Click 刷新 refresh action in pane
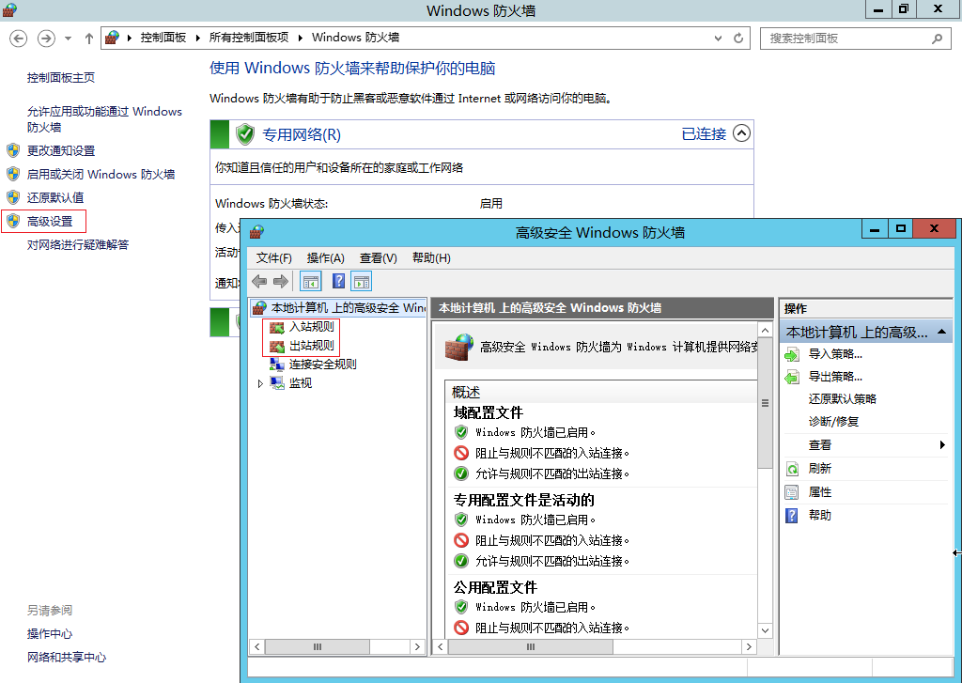This screenshot has width=962, height=683. (819, 469)
